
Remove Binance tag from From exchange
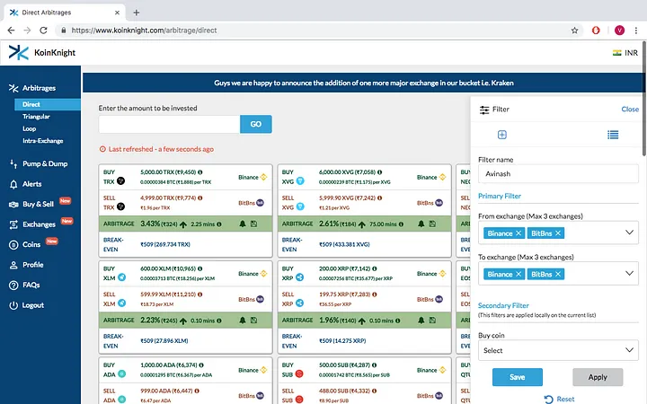point(518,233)
